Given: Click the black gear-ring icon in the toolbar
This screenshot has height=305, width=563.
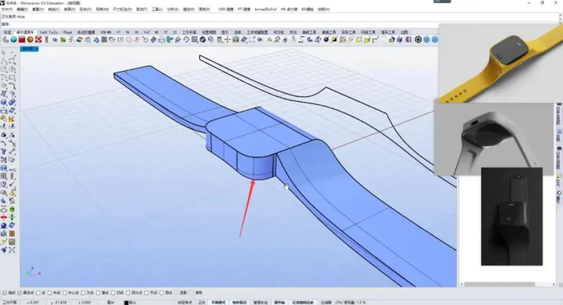Looking at the screenshot, I should pos(418,39).
